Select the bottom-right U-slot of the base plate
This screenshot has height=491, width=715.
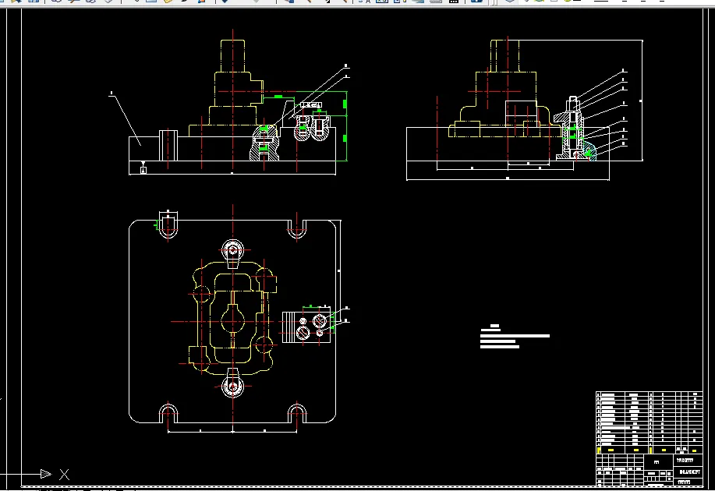click(297, 414)
